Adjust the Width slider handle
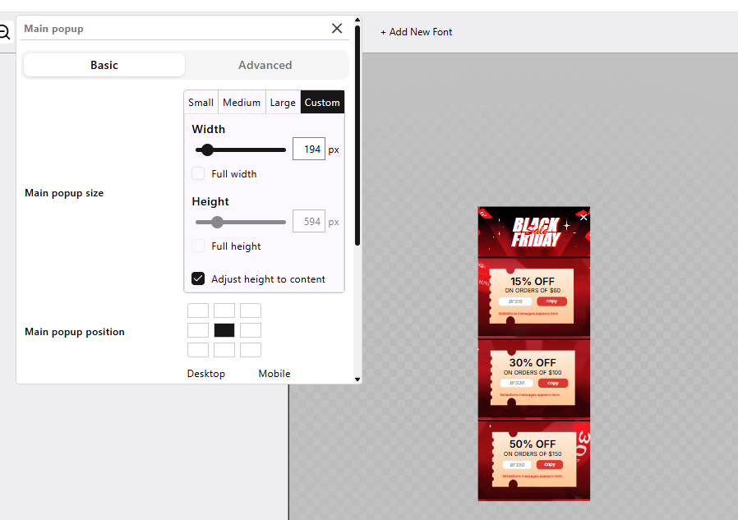This screenshot has width=738, height=520. click(207, 150)
